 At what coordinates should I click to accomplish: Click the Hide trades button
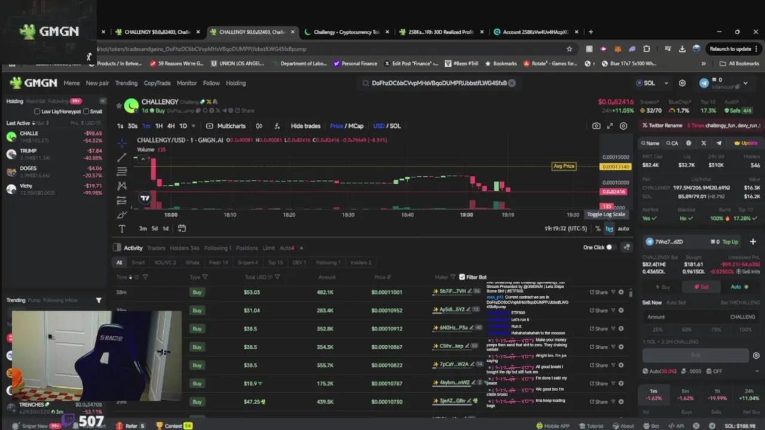305,126
